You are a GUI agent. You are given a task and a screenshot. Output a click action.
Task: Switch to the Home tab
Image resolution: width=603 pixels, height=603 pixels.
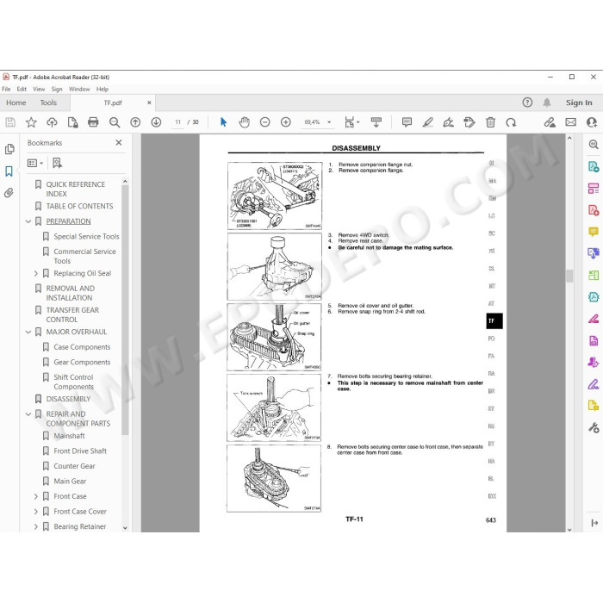pos(16,103)
